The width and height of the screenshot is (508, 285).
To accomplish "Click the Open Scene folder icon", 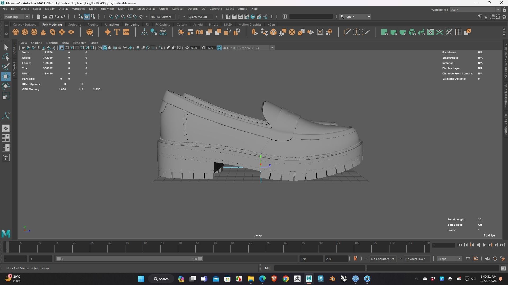I will [x=45, y=17].
